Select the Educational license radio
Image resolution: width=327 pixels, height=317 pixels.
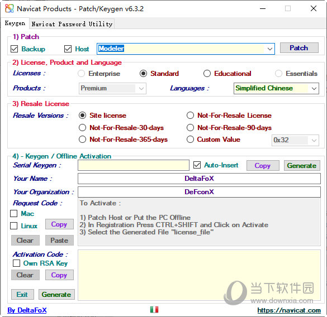[x=207, y=74]
